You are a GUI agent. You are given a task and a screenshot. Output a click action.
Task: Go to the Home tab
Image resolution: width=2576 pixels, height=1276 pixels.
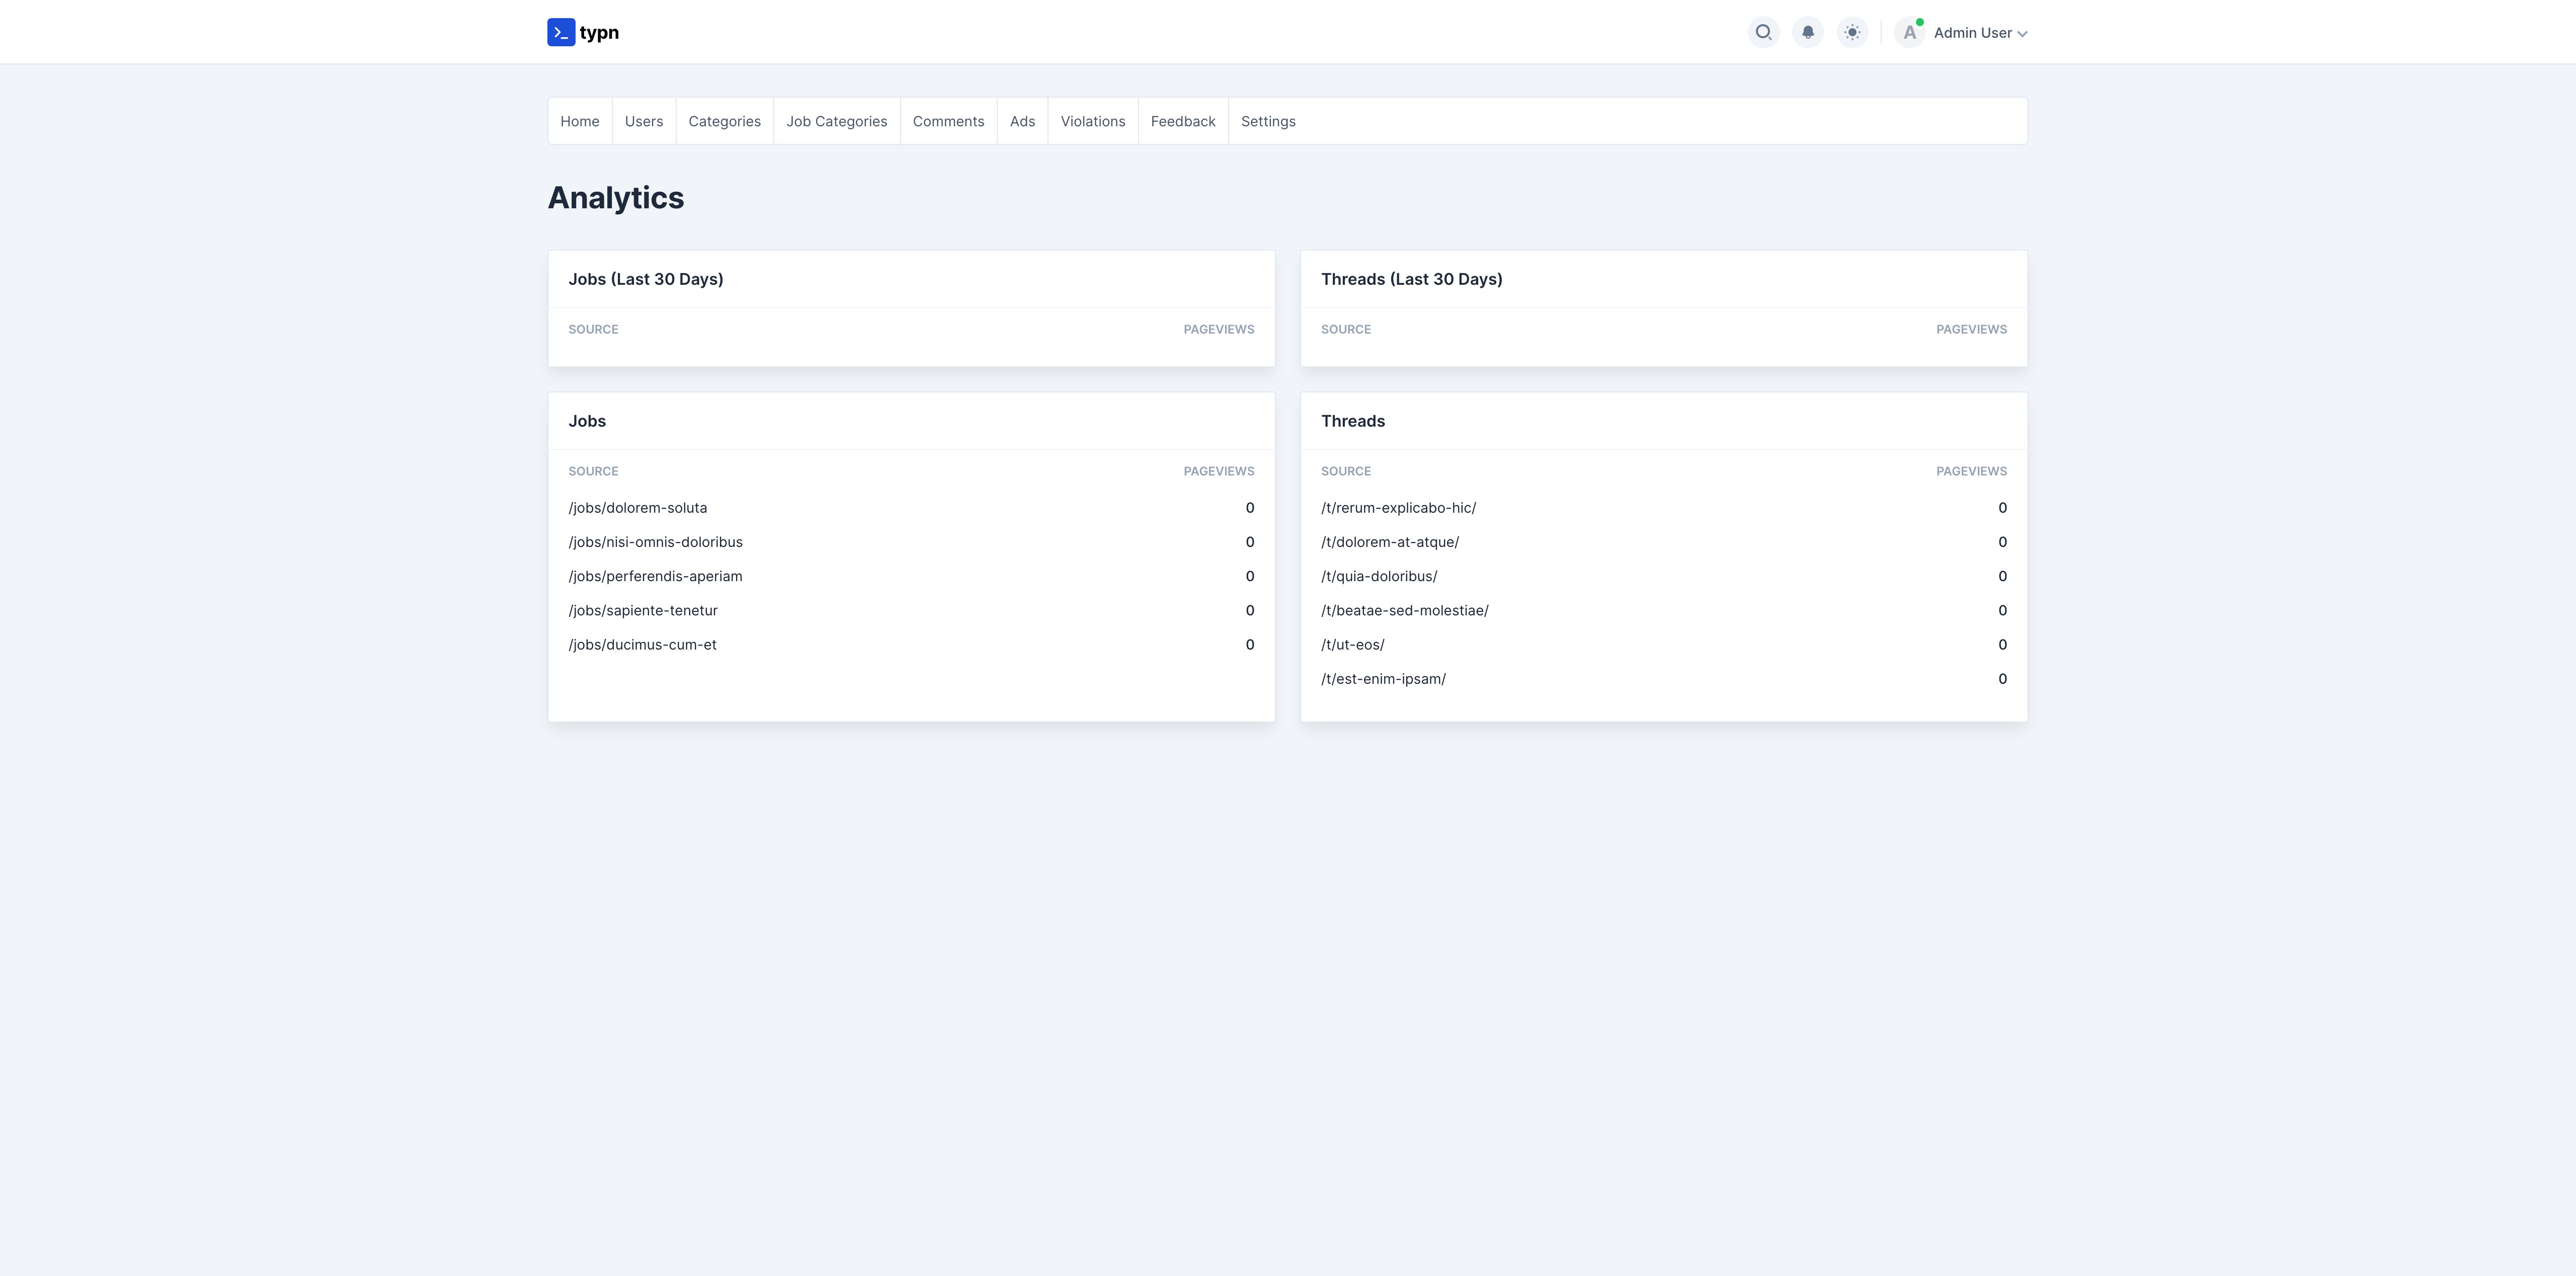point(579,121)
